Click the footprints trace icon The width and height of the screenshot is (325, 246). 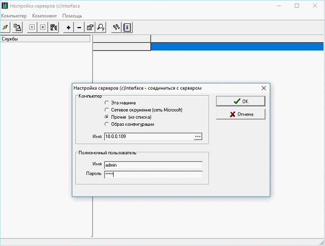[x=117, y=28]
